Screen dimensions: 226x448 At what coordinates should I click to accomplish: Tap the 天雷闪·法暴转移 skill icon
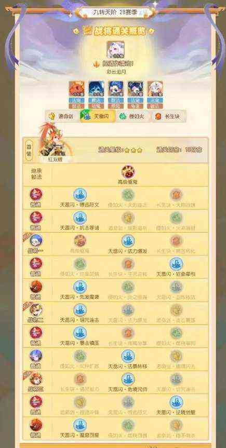click(128, 356)
